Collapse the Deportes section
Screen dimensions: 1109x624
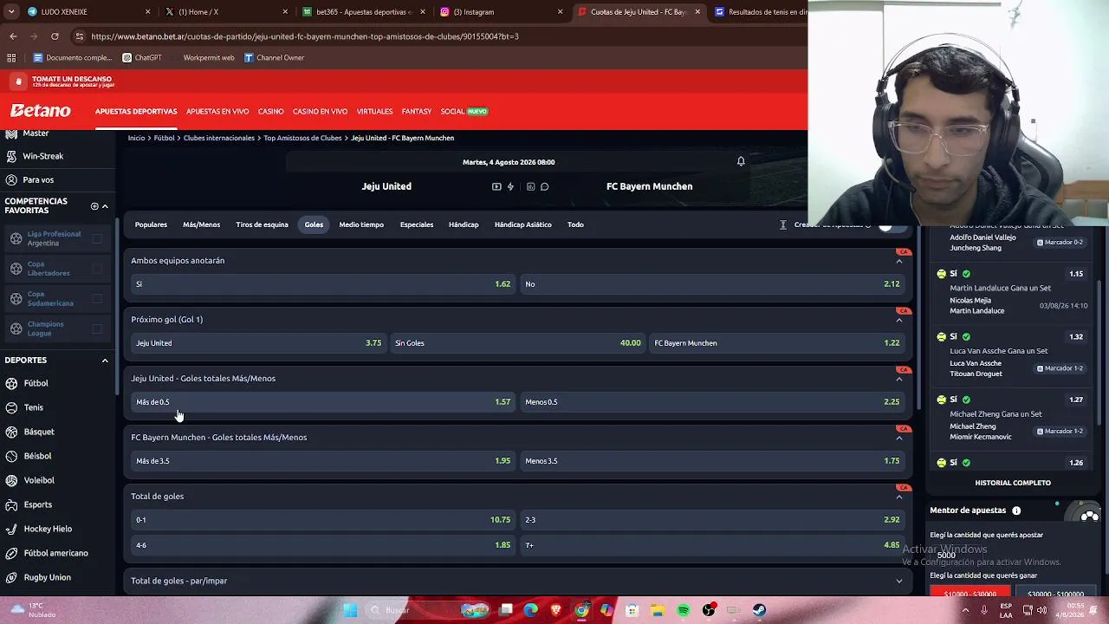click(105, 361)
